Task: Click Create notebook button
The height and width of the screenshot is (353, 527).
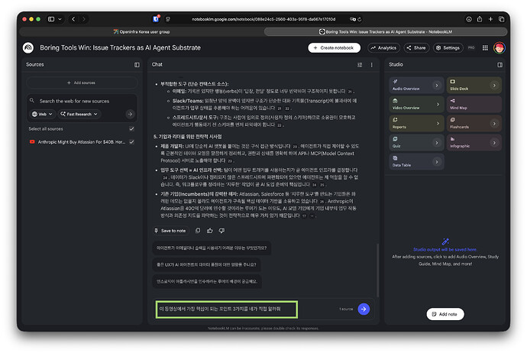Action: tap(334, 47)
